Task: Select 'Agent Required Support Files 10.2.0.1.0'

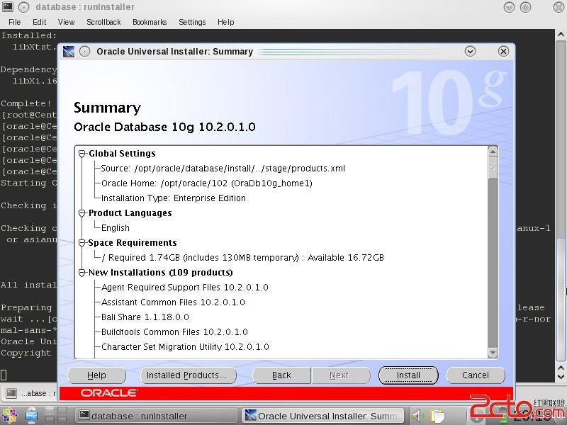Action: click(184, 288)
